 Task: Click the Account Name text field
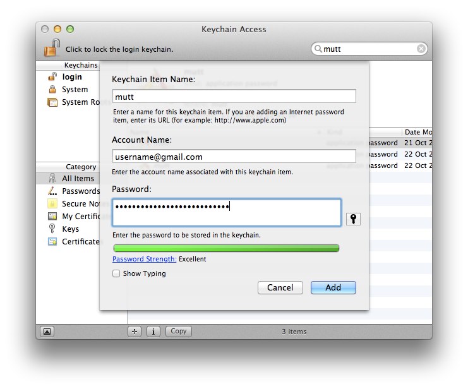[x=234, y=156]
